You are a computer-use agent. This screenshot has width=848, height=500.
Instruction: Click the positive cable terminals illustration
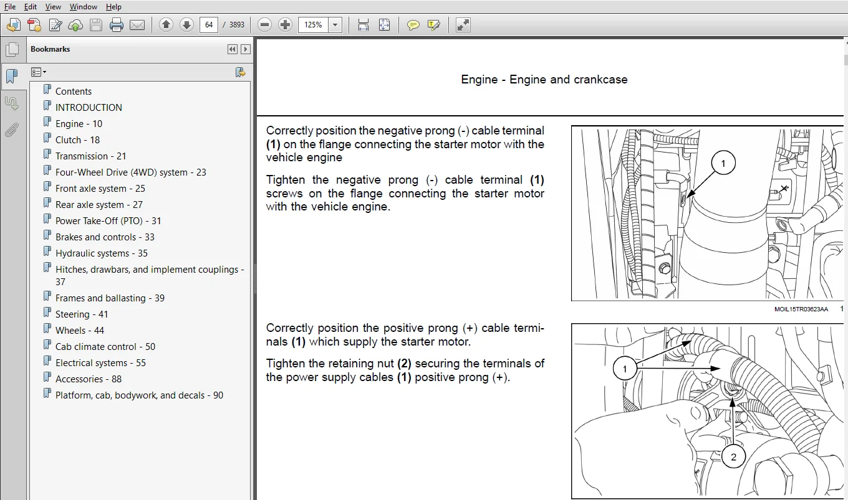point(708,411)
